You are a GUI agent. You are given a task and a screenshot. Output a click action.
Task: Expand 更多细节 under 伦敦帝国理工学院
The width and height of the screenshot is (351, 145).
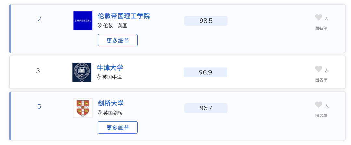point(118,40)
